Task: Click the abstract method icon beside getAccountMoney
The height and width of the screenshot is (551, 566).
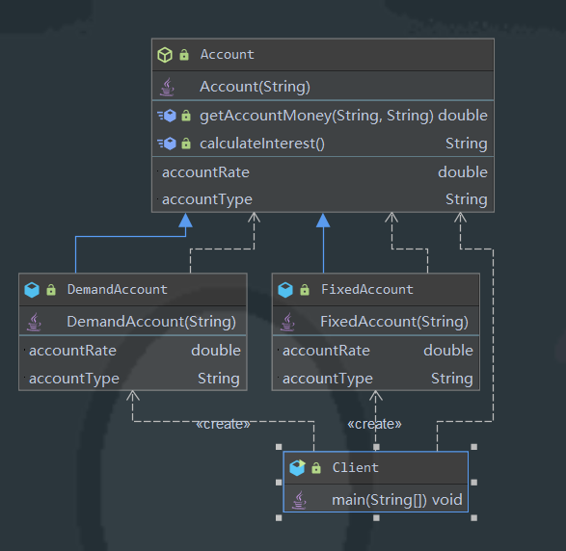Action: (167, 116)
